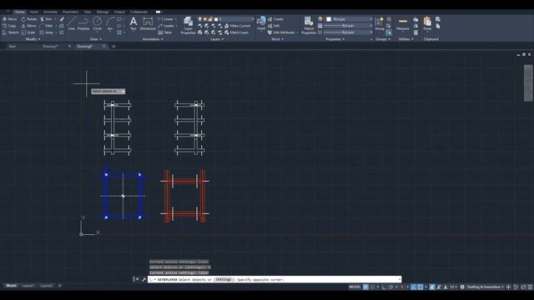Click Match Layer button
This screenshot has height=300, width=534.
coord(236,32)
